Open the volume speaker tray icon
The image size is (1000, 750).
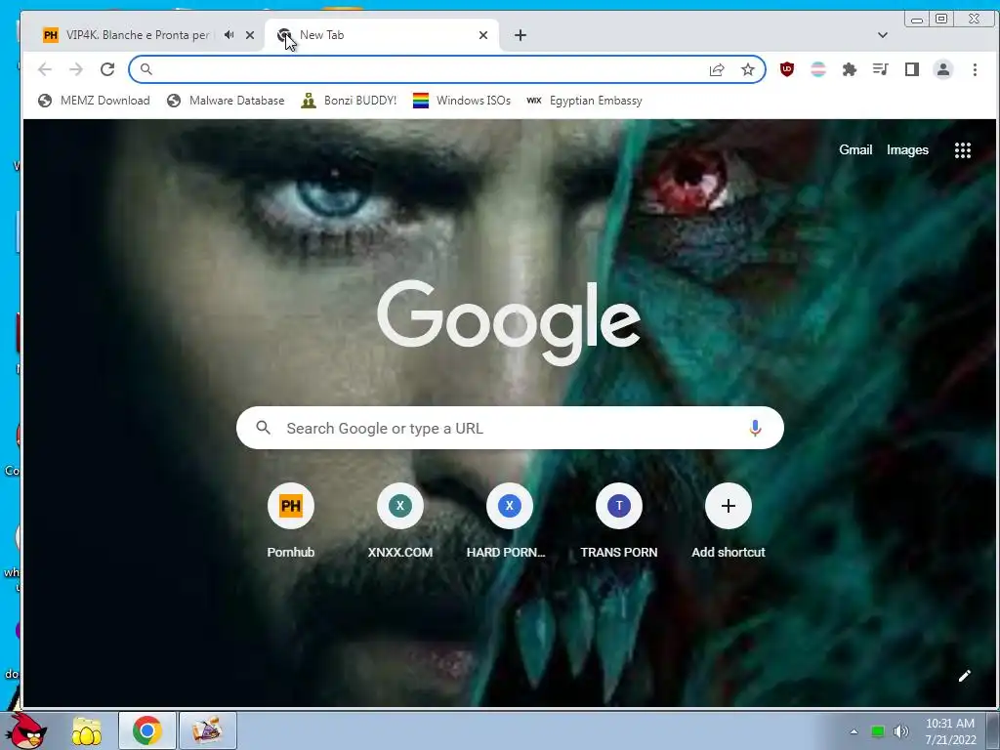click(901, 731)
